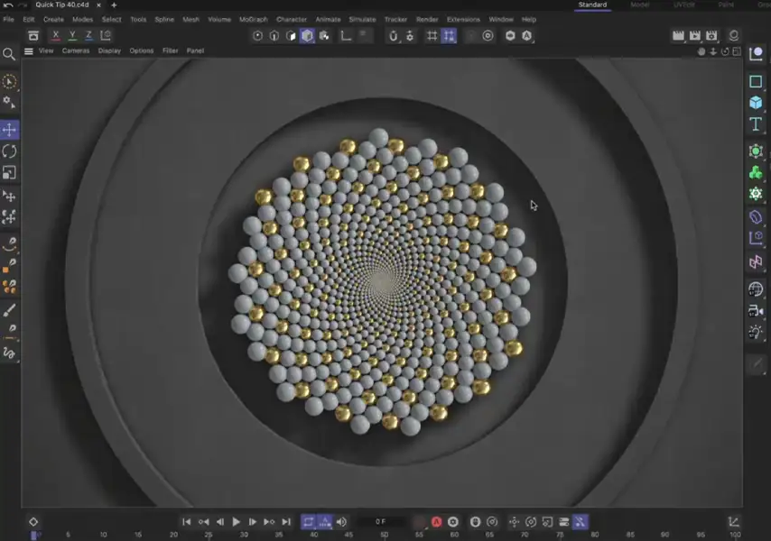Viewport: 771px width, 541px height.
Task: Click the frame field showing 0 F
Action: point(382,521)
